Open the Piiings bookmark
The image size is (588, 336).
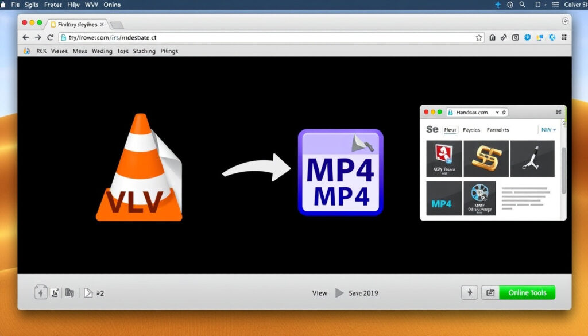(169, 51)
